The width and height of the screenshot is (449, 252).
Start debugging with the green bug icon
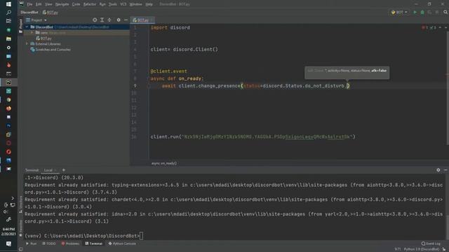coord(422,13)
